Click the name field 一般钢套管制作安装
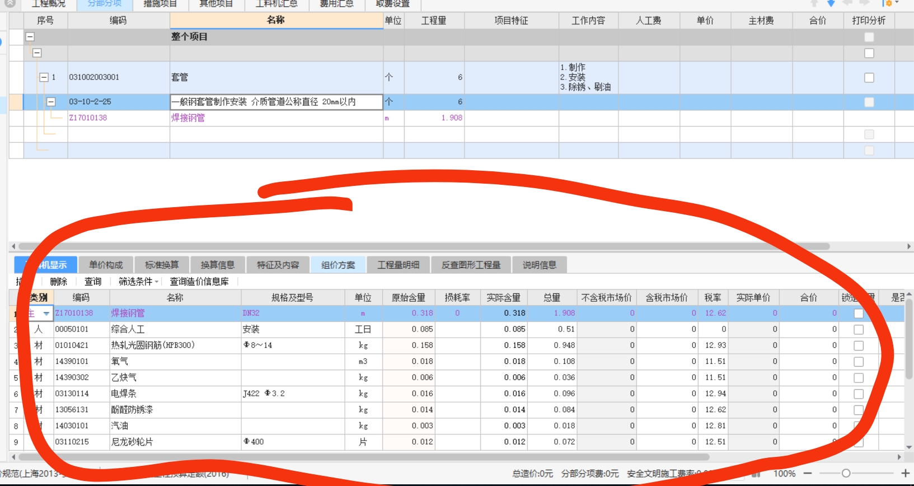Viewport: 914px width, 486px height. (276, 102)
